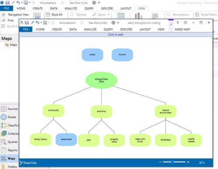Screen dimensions: 218x169
Task: Click the Zoom magnifier in the View ribbon
Action: click(95, 14)
